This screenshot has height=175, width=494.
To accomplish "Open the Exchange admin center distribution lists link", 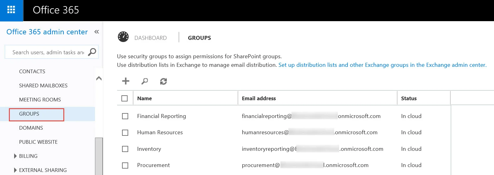I will pyautogui.click(x=382, y=65).
